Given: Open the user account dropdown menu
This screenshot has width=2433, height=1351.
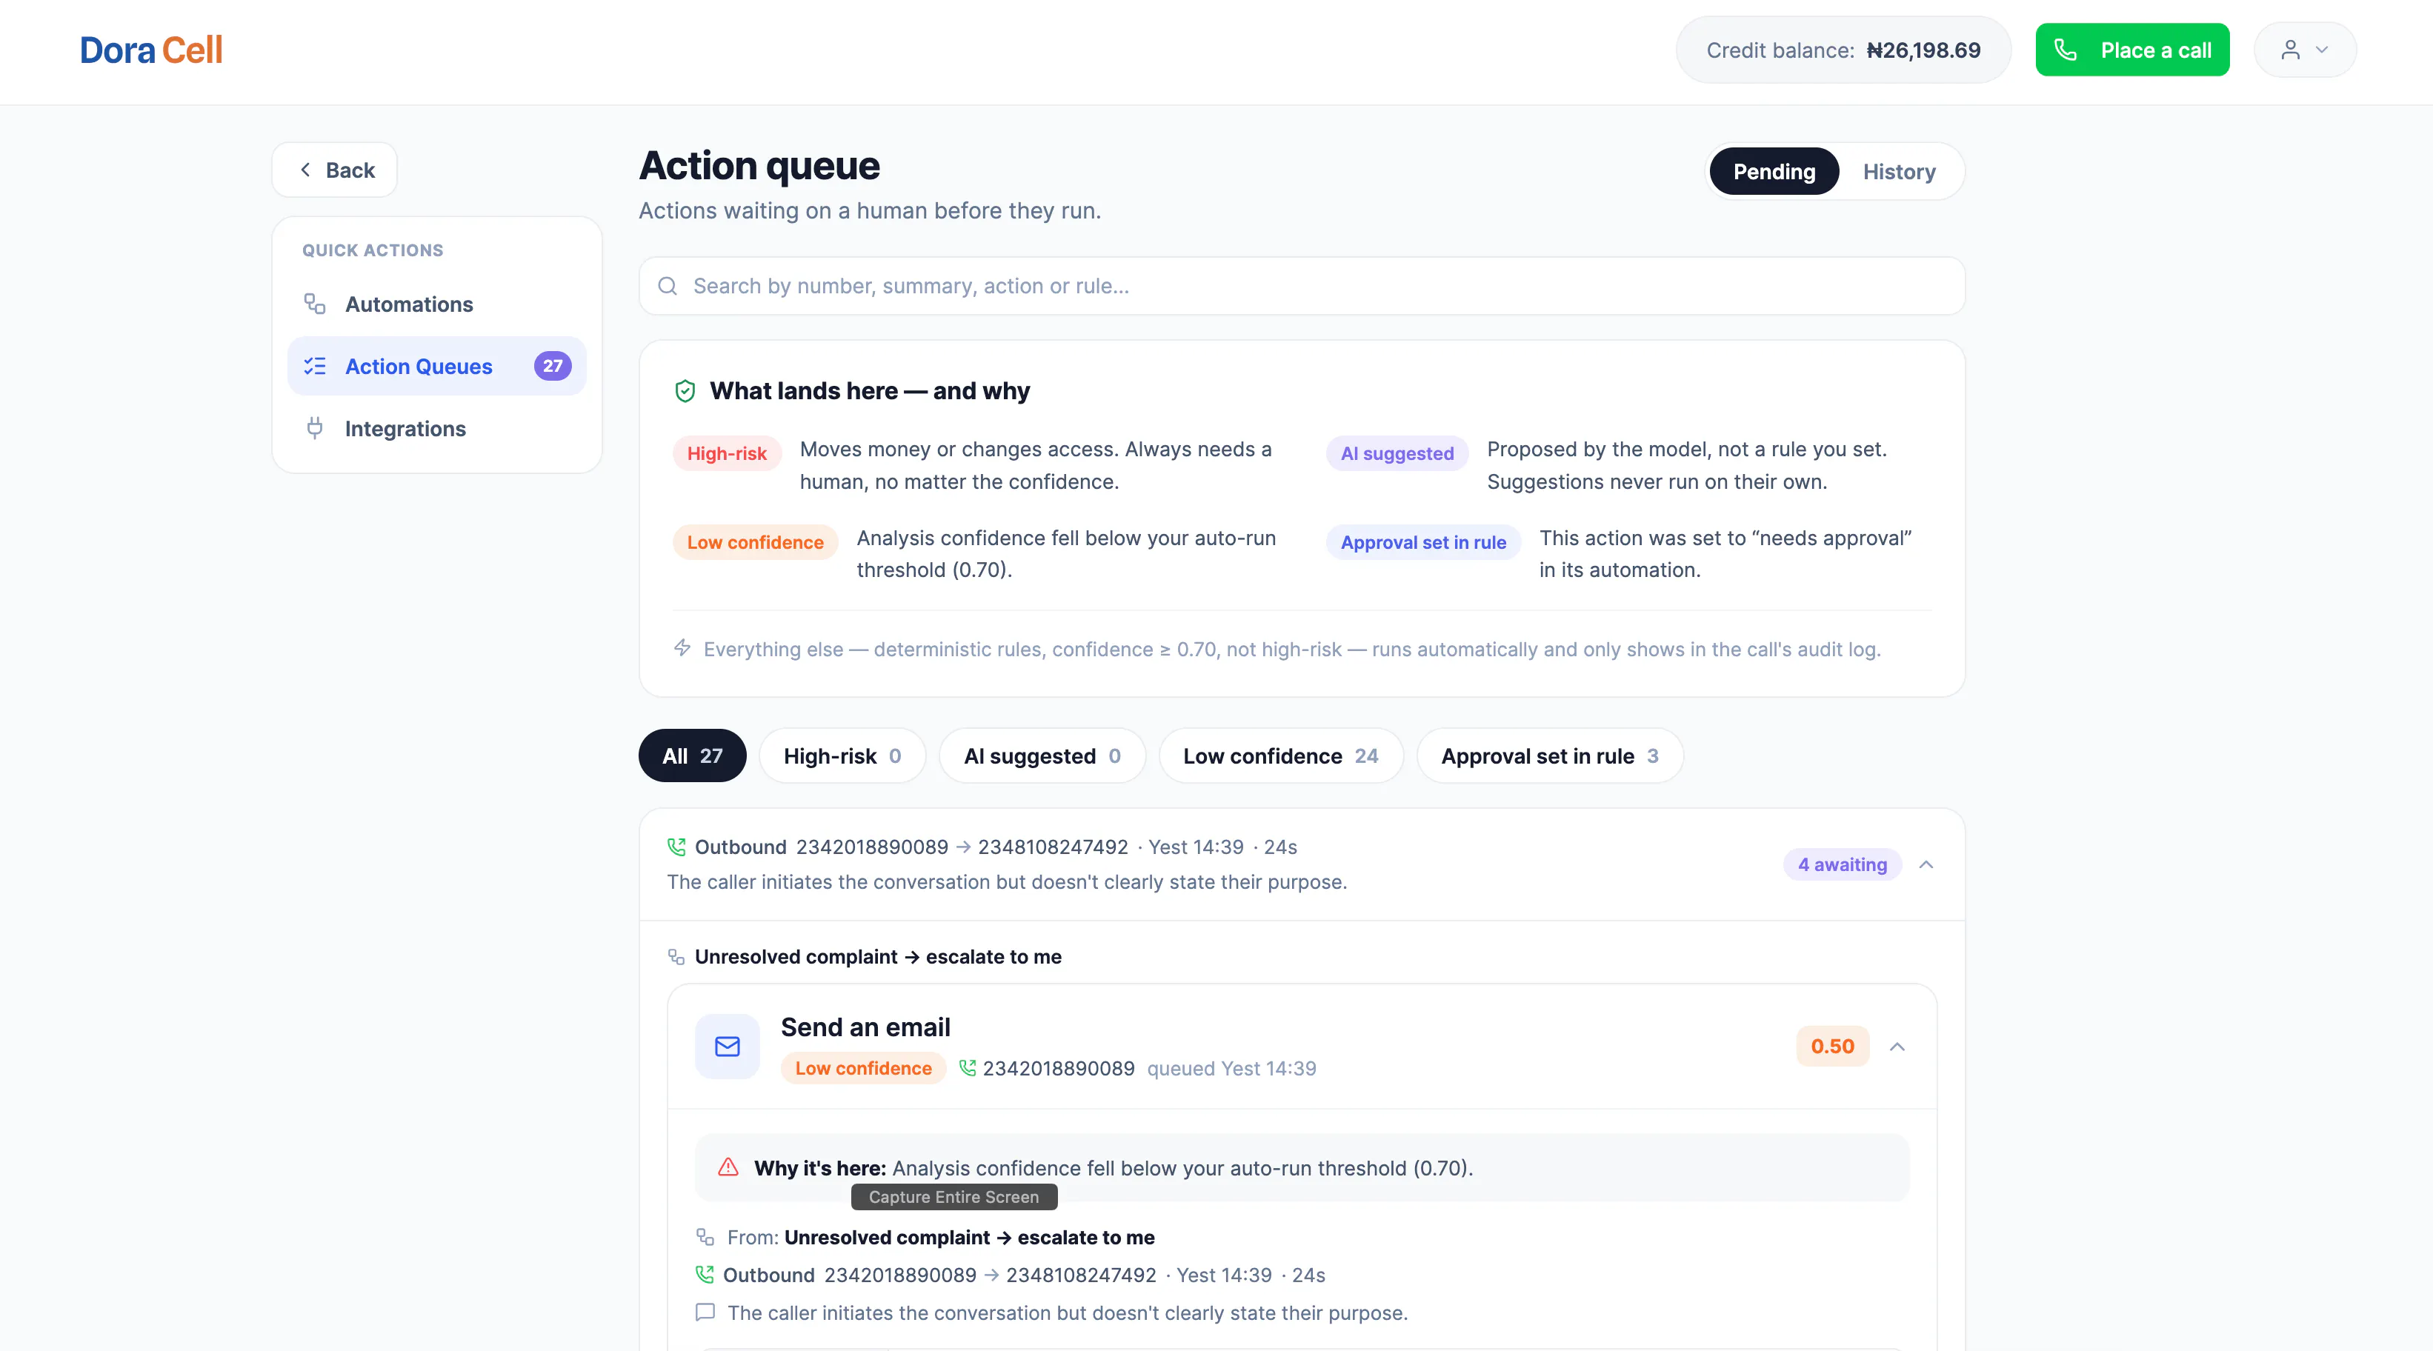Looking at the screenshot, I should (2305, 50).
